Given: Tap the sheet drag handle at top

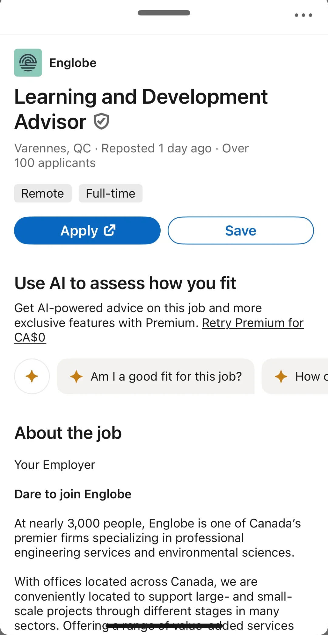Looking at the screenshot, I should pos(164,13).
